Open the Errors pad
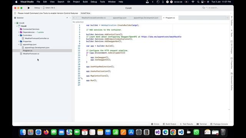The height and width of the screenshot is (138, 246). 155,124
